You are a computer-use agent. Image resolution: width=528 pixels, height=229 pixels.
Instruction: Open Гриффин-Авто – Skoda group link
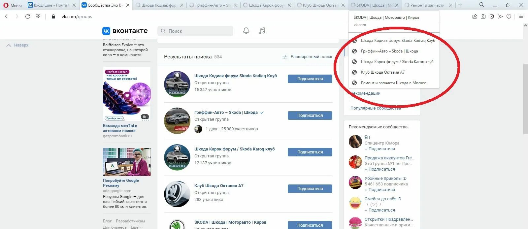point(226,113)
